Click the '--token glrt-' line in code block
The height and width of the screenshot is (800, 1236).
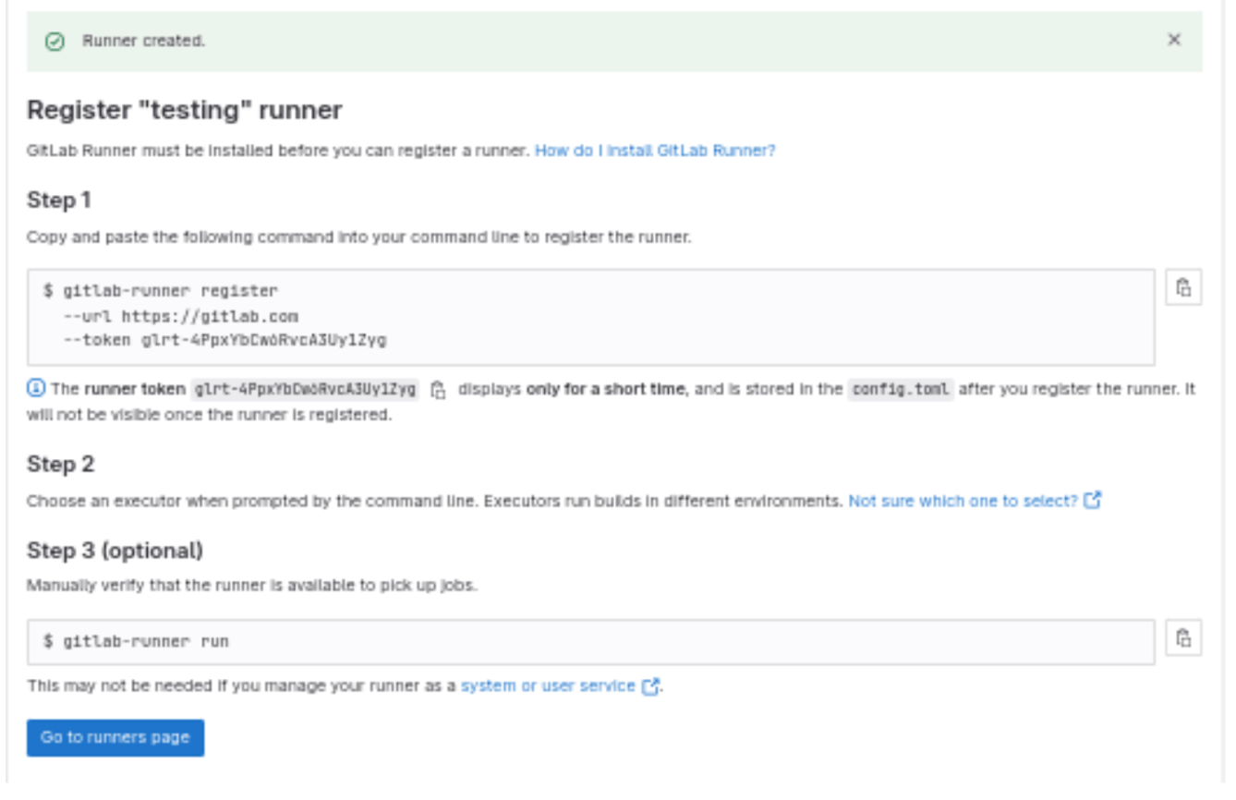pyautogui.click(x=224, y=340)
